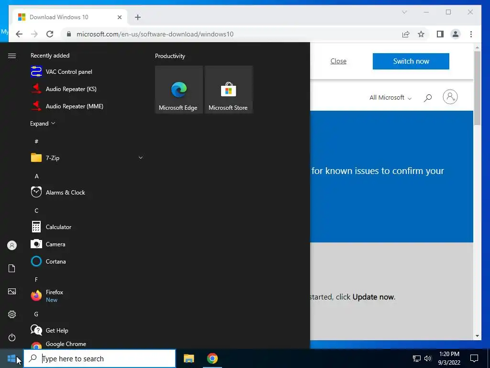Click the search magnifier on Microsoft page

(x=428, y=98)
